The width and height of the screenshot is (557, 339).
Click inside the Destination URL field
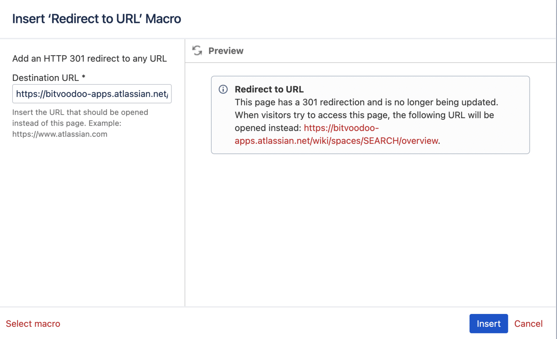[92, 94]
